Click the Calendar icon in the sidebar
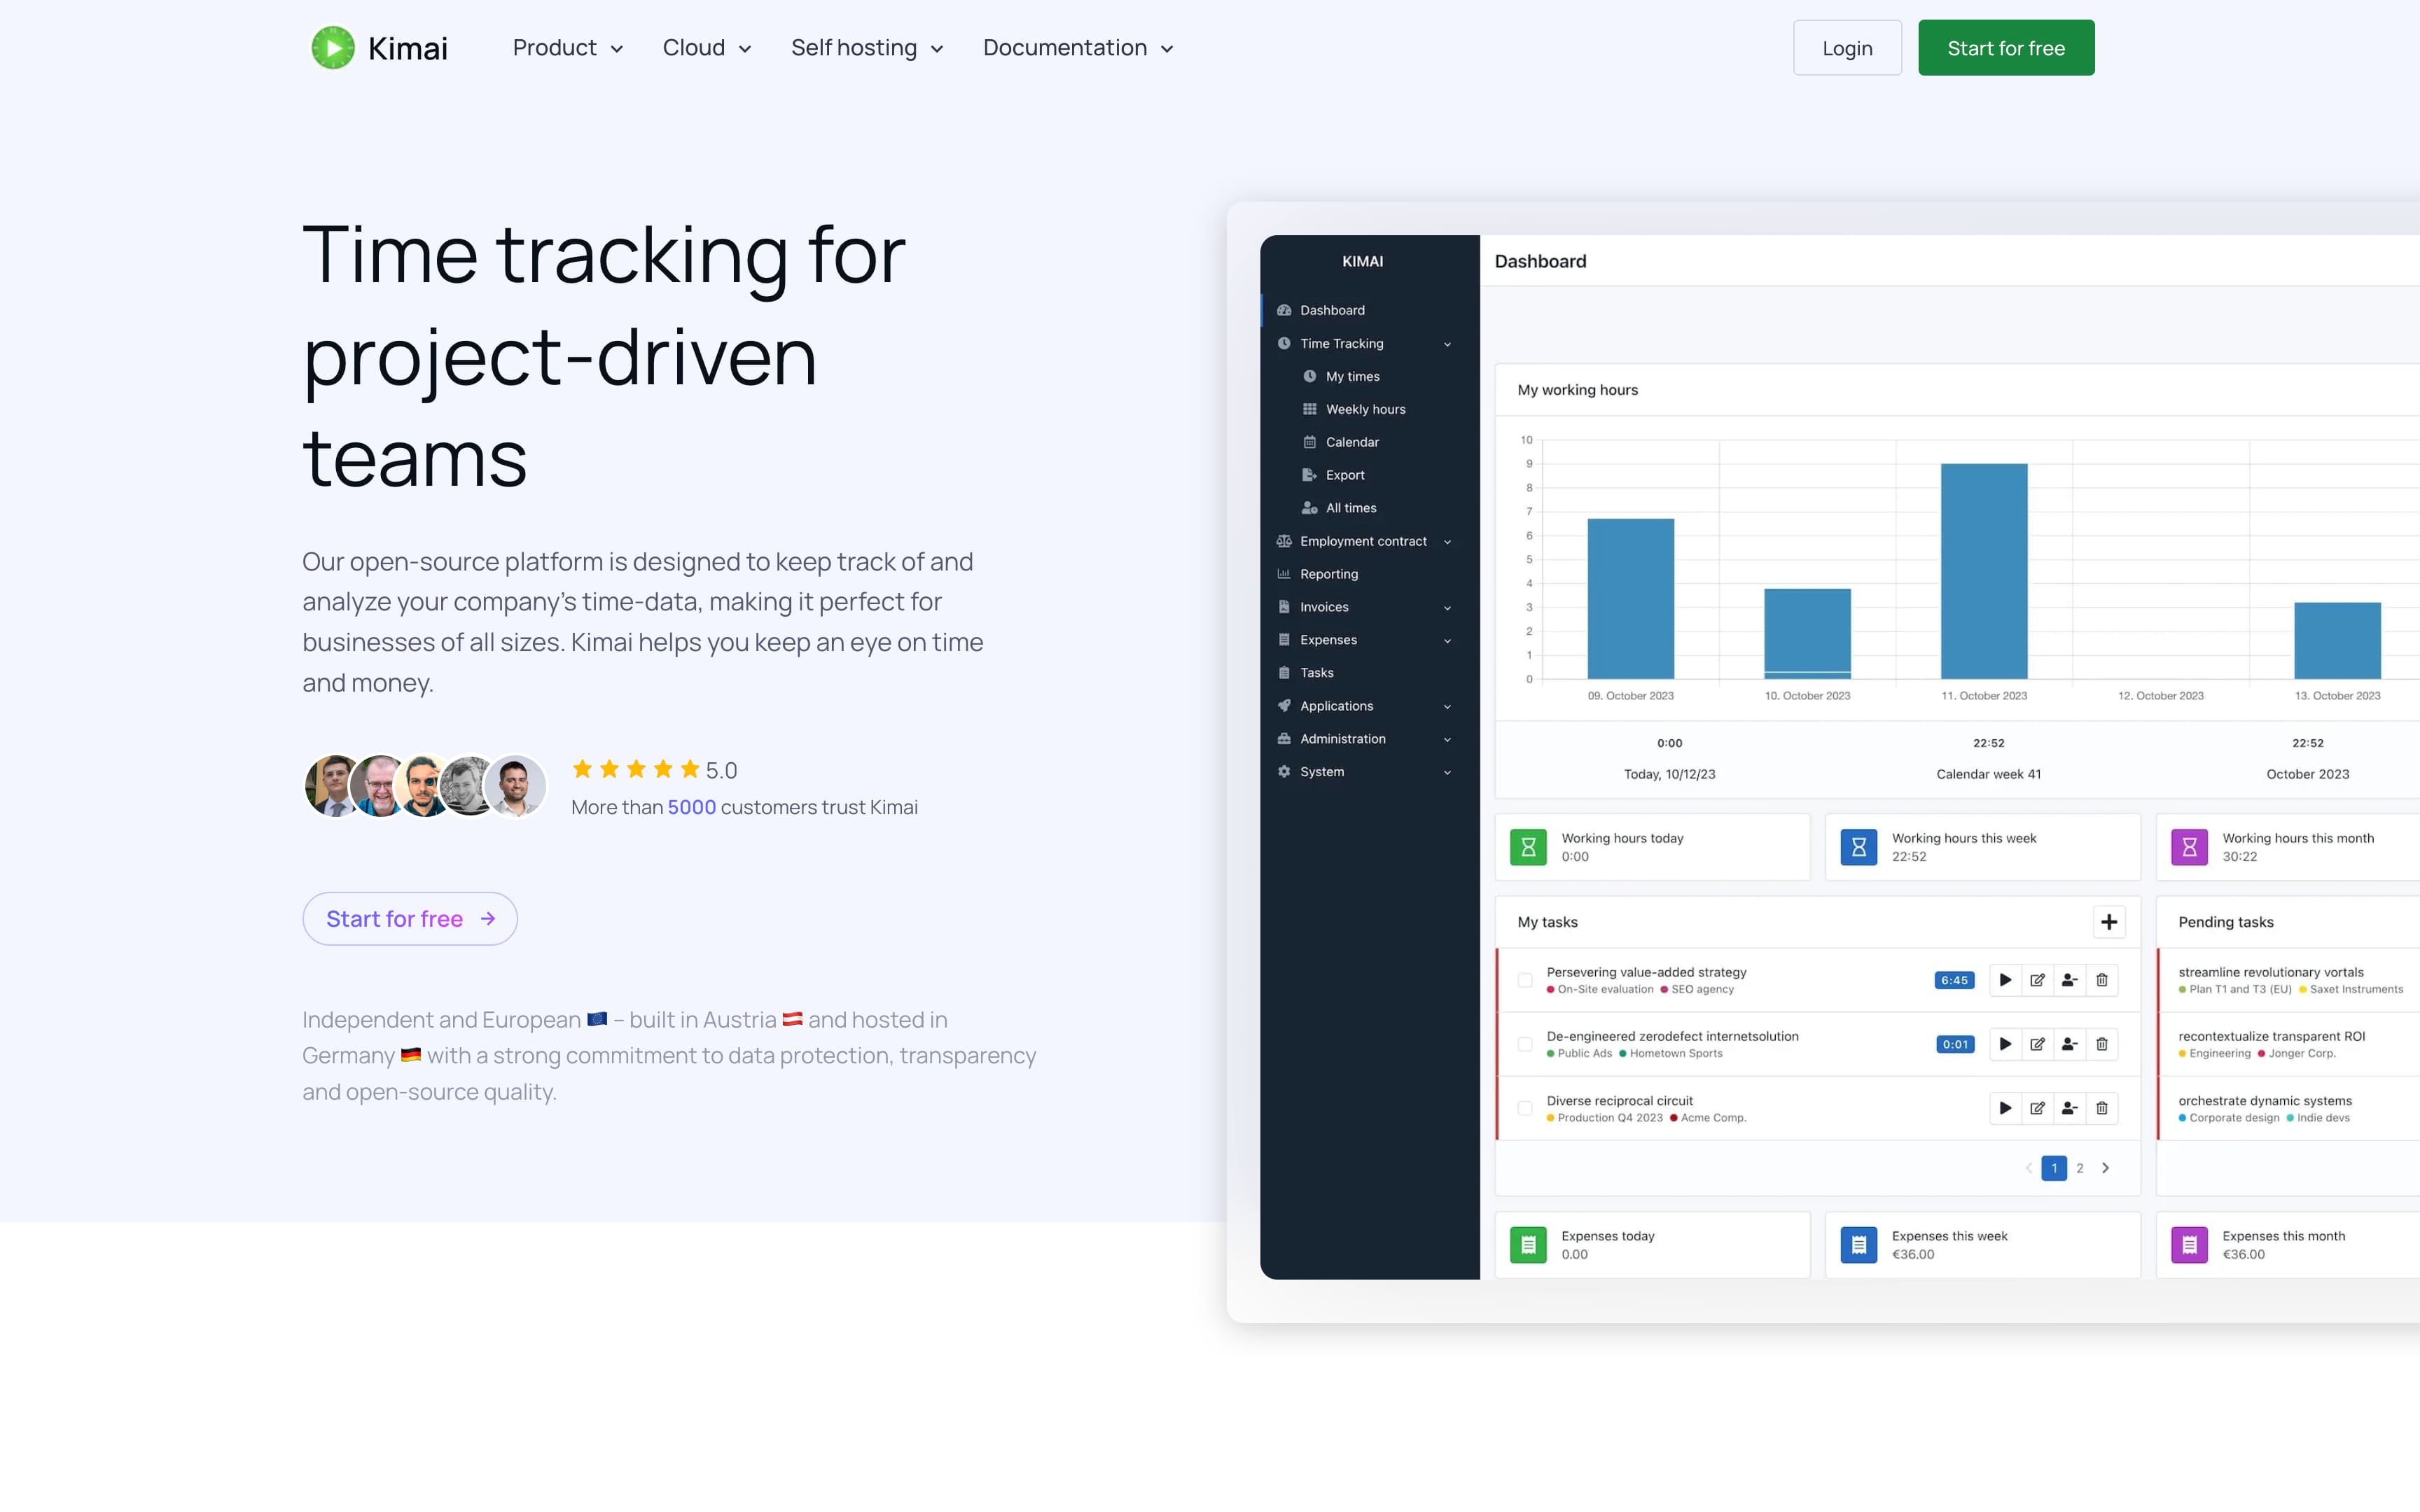Viewport: 2420px width, 1512px height. click(x=1309, y=442)
